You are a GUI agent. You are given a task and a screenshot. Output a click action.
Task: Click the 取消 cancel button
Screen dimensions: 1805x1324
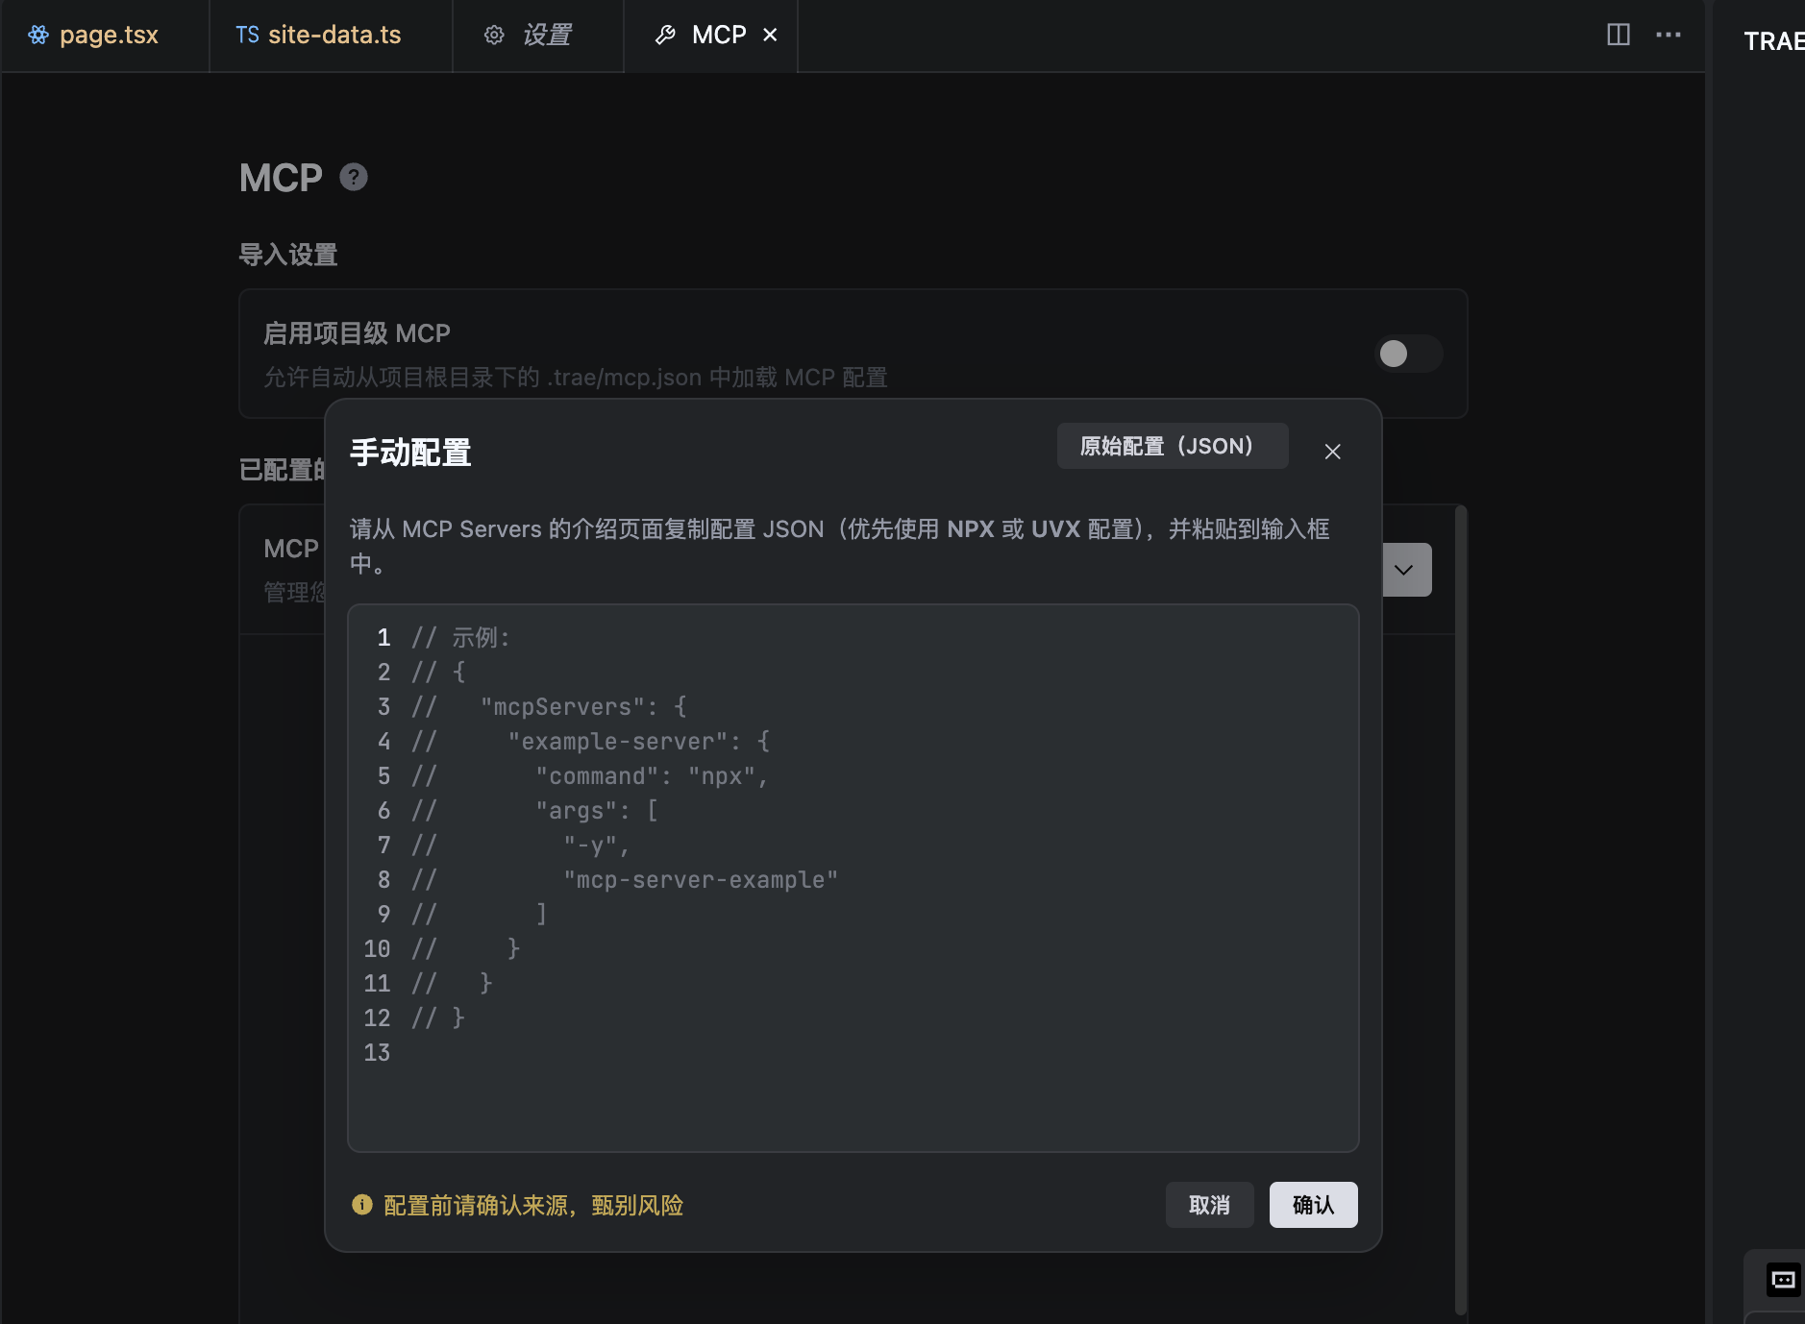click(1209, 1205)
